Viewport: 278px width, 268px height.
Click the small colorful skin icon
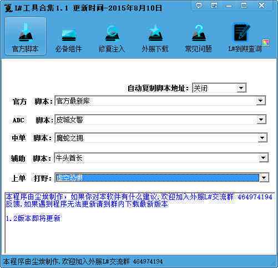click(x=266, y=43)
